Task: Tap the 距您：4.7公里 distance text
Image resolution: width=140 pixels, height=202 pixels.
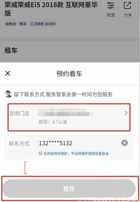Action: 53,122
